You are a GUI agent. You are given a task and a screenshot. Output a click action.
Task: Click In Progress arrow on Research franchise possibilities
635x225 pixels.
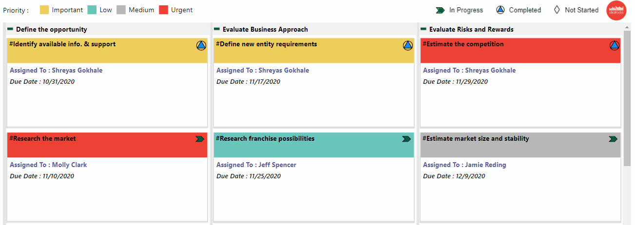pos(406,139)
